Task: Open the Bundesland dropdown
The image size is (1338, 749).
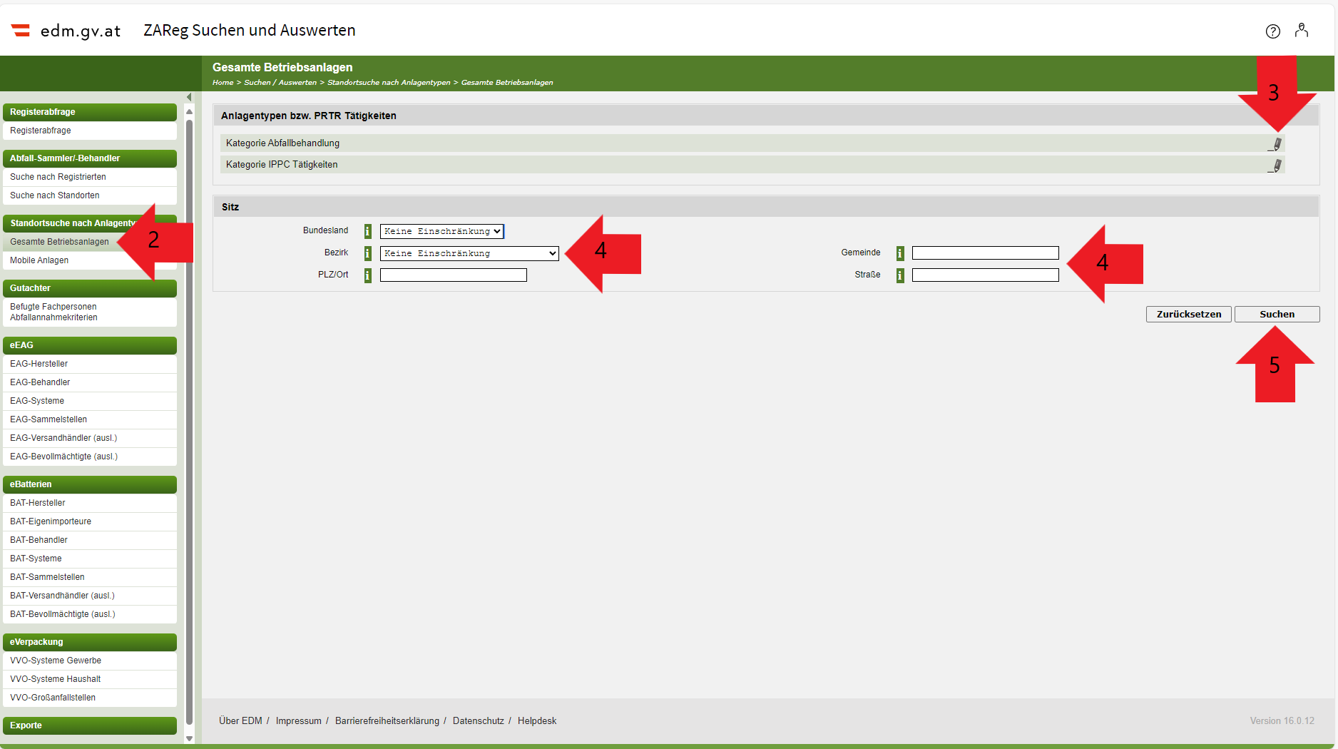Action: [442, 231]
